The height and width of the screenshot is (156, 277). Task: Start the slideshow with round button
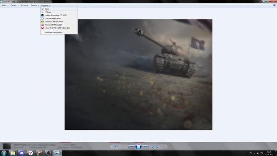click(138, 146)
